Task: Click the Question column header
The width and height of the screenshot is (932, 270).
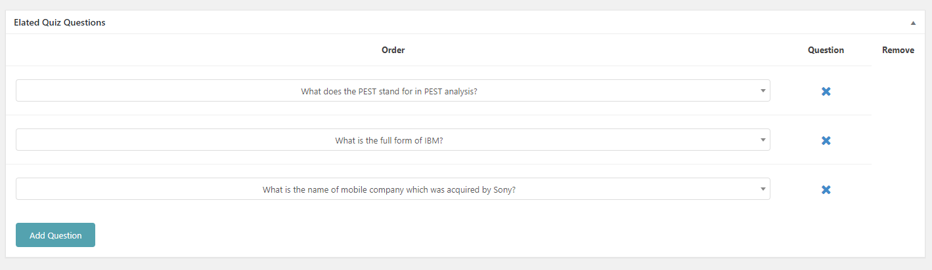Action: coord(826,50)
